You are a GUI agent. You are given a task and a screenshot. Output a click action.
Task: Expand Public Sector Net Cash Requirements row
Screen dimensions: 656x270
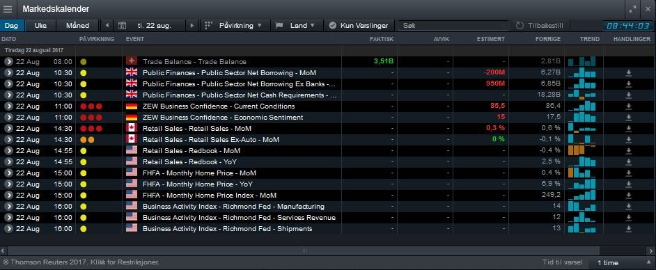pos(9,95)
